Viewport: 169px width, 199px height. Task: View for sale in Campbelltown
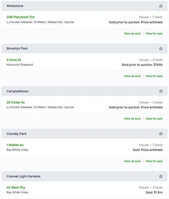pyautogui.click(x=154, y=119)
